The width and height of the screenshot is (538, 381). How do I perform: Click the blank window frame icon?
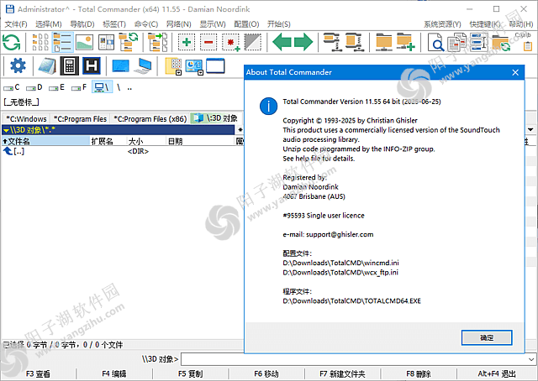coord(215,65)
